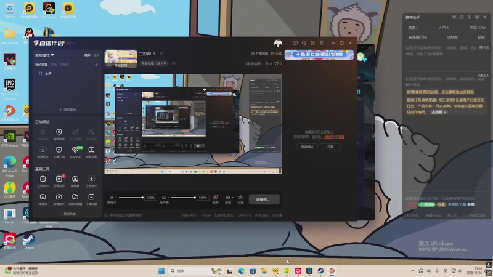
Task: Click the 连接中 start streaming button
Action: (x=264, y=199)
